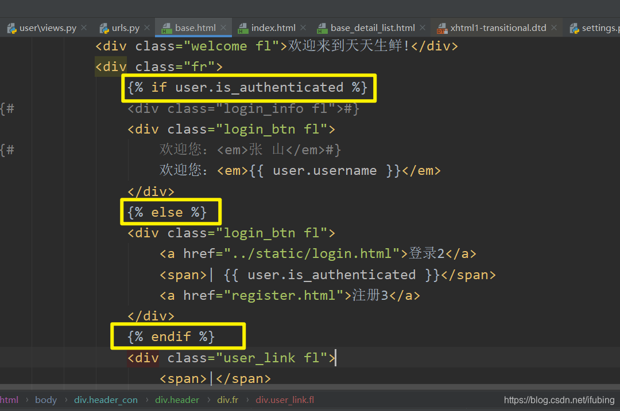The image size is (620, 411).
Task: Click the 登录2 link text in code
Action: click(x=427, y=253)
